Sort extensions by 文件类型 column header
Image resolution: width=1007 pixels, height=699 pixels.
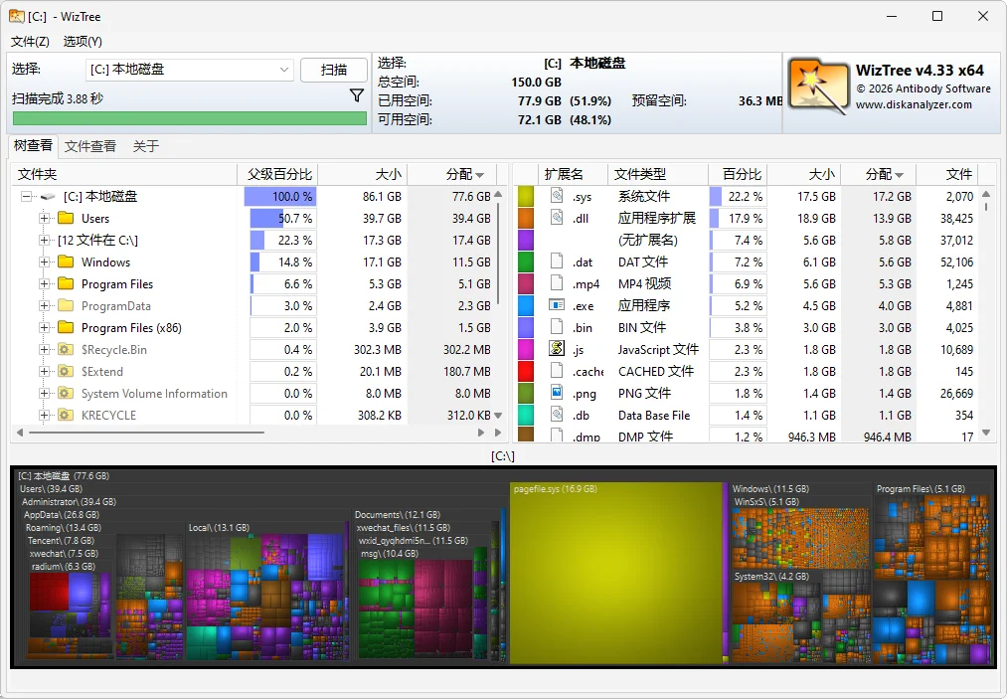pos(658,174)
